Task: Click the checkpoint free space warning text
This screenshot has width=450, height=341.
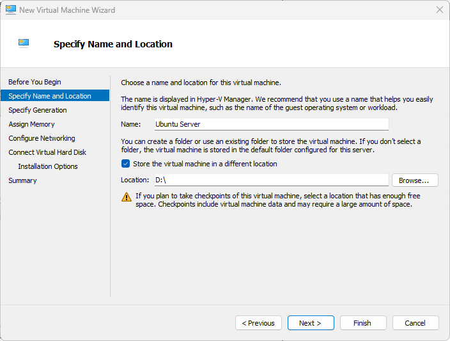Action: tap(278, 200)
